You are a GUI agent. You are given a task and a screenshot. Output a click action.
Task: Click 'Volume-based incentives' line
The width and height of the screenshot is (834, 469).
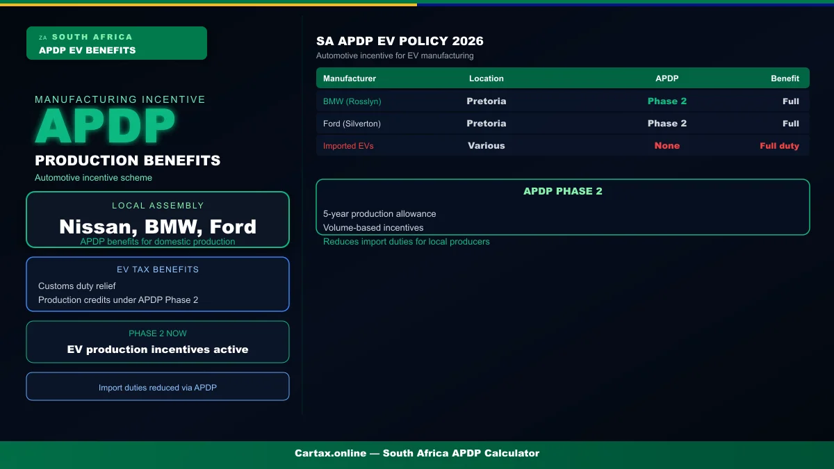[373, 228]
